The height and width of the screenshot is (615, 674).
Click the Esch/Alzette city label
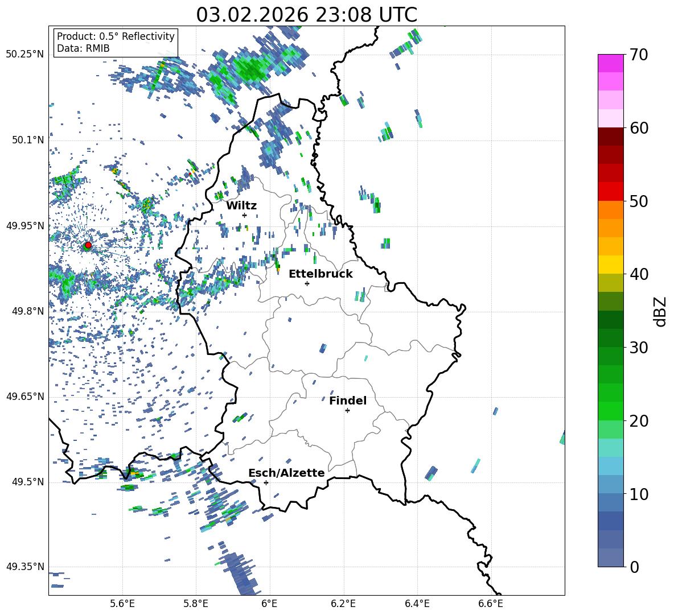(286, 473)
